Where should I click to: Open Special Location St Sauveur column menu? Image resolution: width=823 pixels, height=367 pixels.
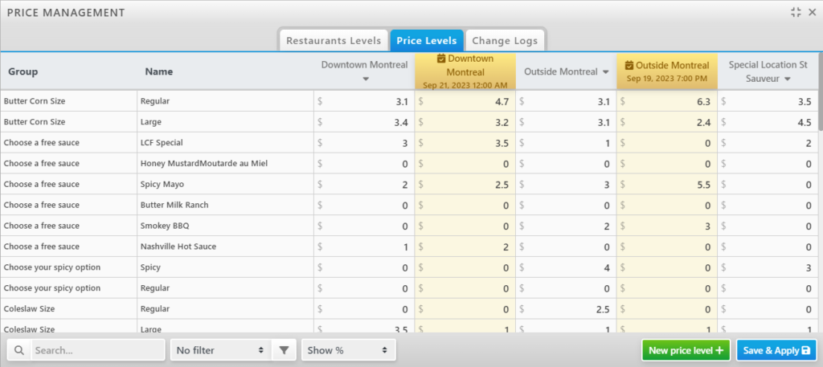click(787, 79)
